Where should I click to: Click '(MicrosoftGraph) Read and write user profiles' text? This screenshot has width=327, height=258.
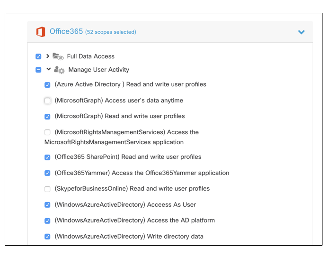click(120, 116)
